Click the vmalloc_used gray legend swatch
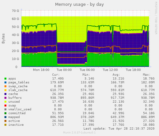This screenshot has height=136, width=159. (5, 109)
